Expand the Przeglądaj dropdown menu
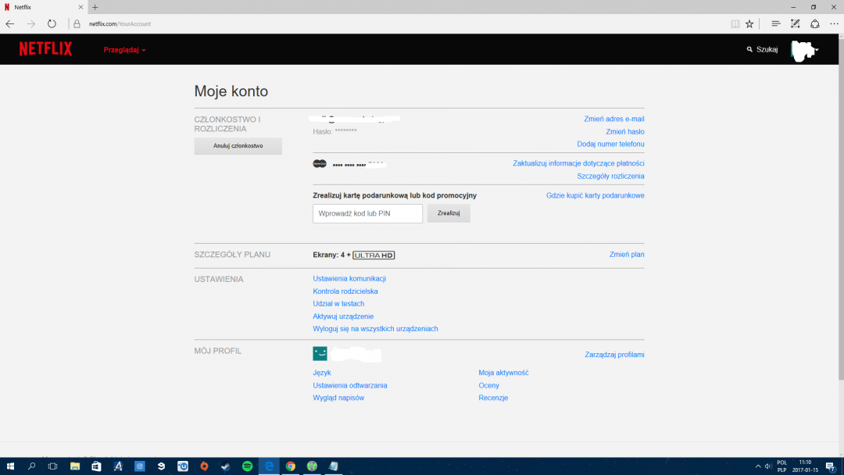Viewport: 844px width, 475px height. point(124,50)
